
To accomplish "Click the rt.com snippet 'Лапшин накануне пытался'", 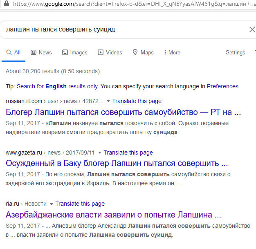I will click(117, 128).
